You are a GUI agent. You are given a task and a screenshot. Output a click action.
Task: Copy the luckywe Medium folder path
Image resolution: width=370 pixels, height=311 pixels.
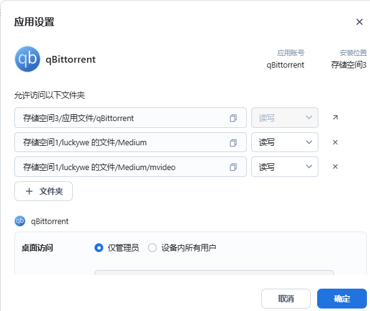[x=233, y=143]
